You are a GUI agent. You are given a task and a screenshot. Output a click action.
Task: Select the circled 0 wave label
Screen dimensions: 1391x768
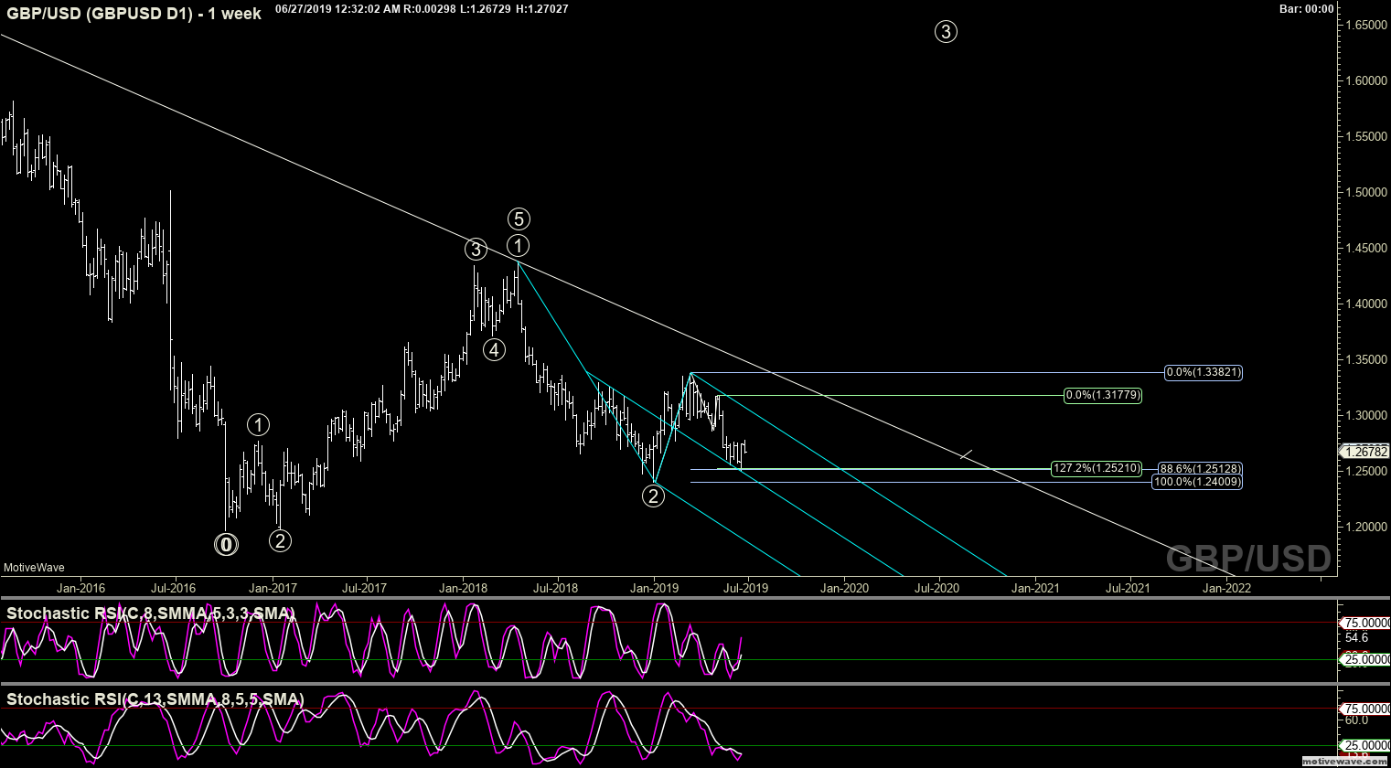point(226,544)
